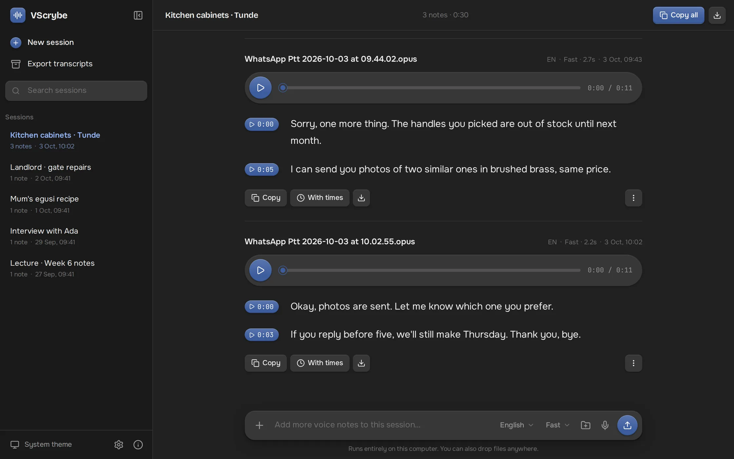Click transcript line 'If you reply before five'
Viewport: 734px width, 459px height.
(x=435, y=334)
